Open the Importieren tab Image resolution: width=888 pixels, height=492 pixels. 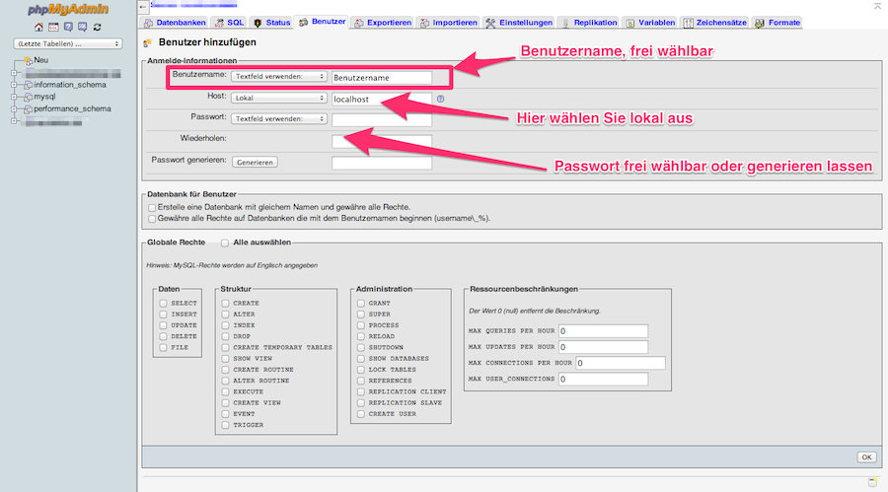(449, 23)
